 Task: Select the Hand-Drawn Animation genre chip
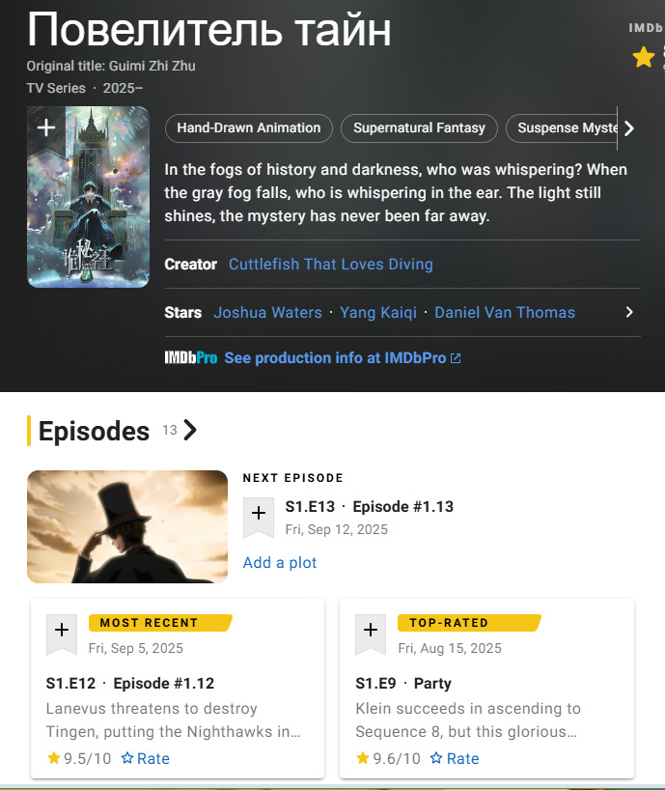pos(249,128)
